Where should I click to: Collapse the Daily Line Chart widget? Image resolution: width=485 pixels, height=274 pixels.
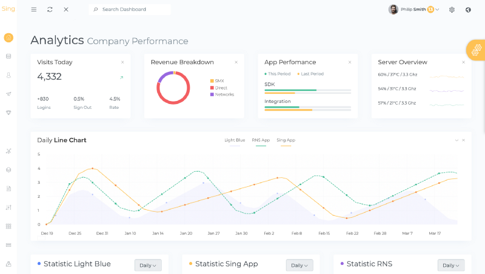[457, 140]
